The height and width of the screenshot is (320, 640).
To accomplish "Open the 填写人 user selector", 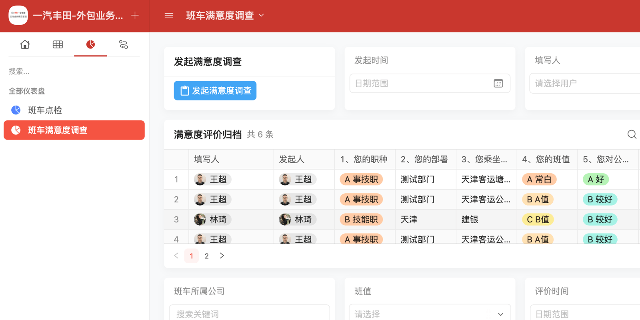I will (x=584, y=84).
